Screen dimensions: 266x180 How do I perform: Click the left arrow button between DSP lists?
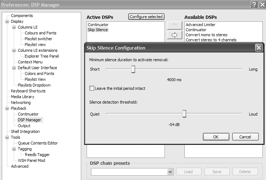[174, 26]
